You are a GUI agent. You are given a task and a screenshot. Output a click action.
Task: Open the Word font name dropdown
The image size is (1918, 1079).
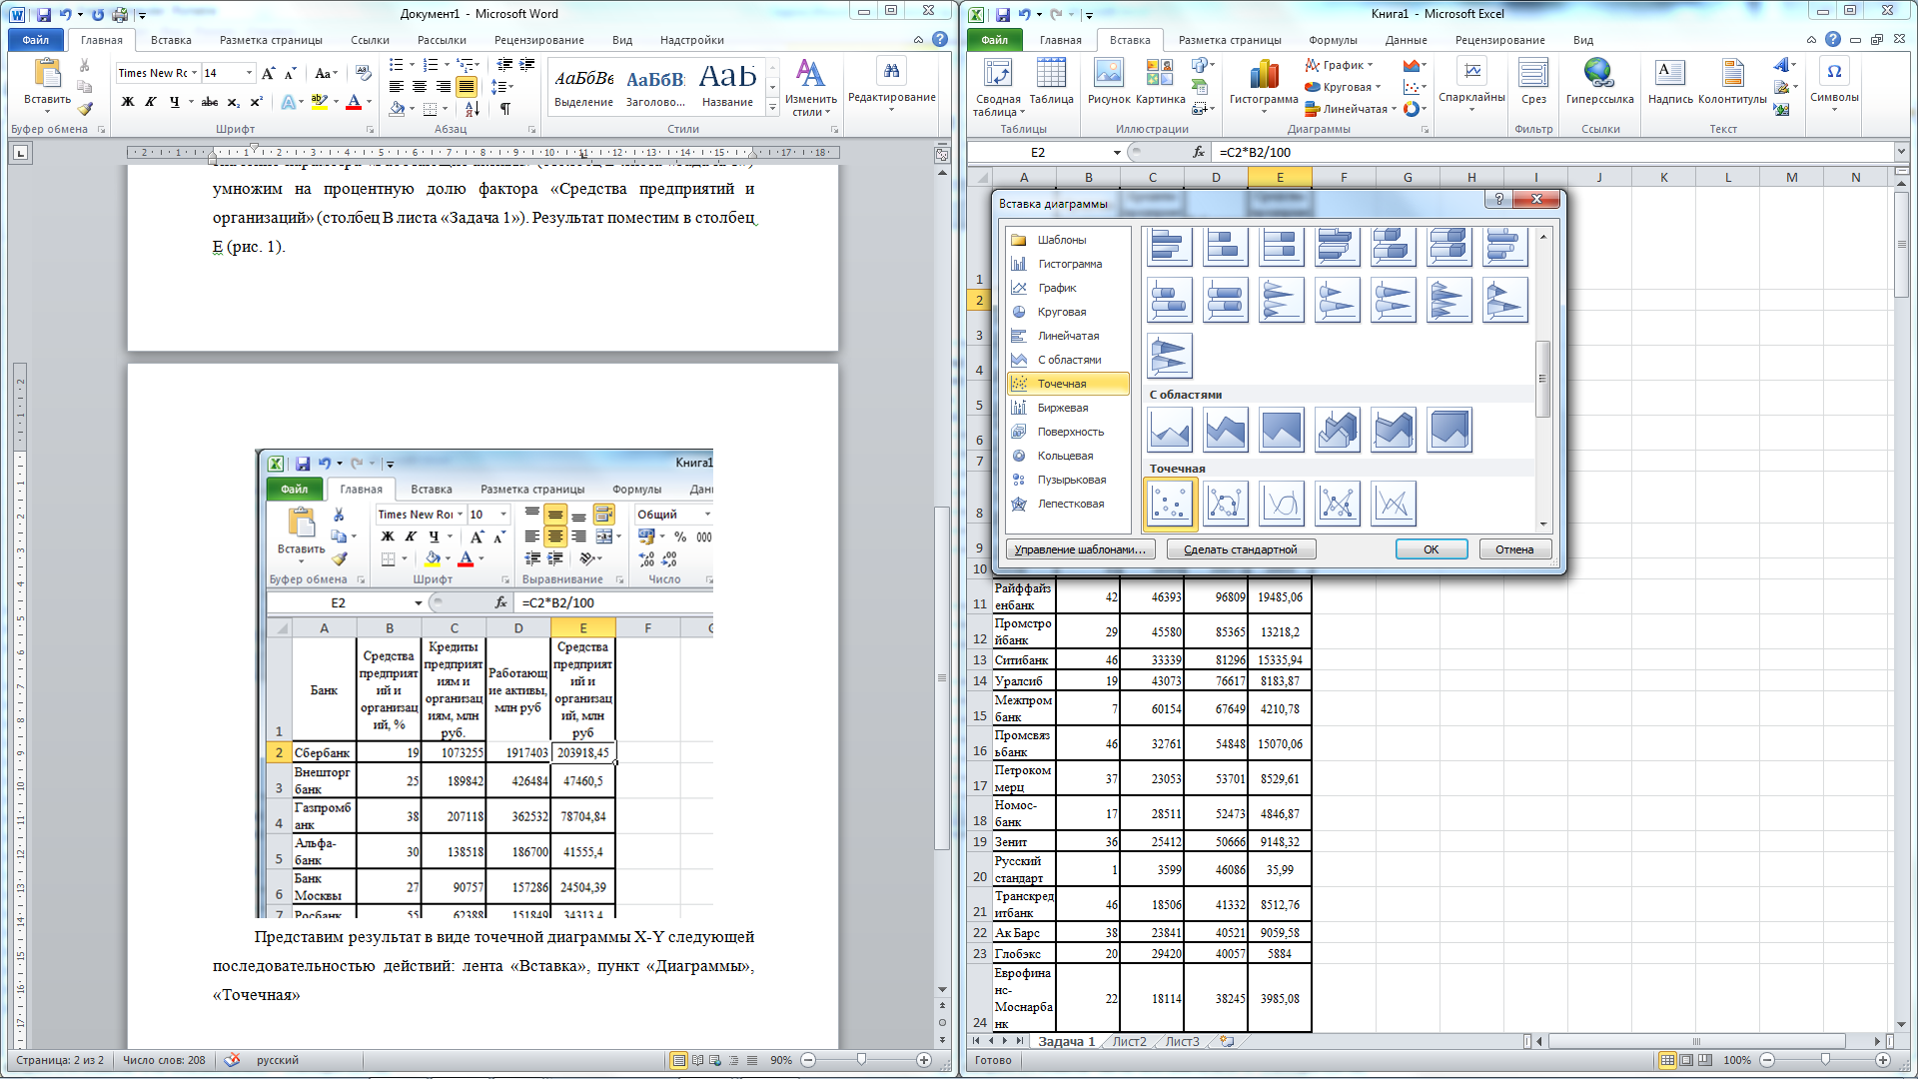(x=194, y=73)
